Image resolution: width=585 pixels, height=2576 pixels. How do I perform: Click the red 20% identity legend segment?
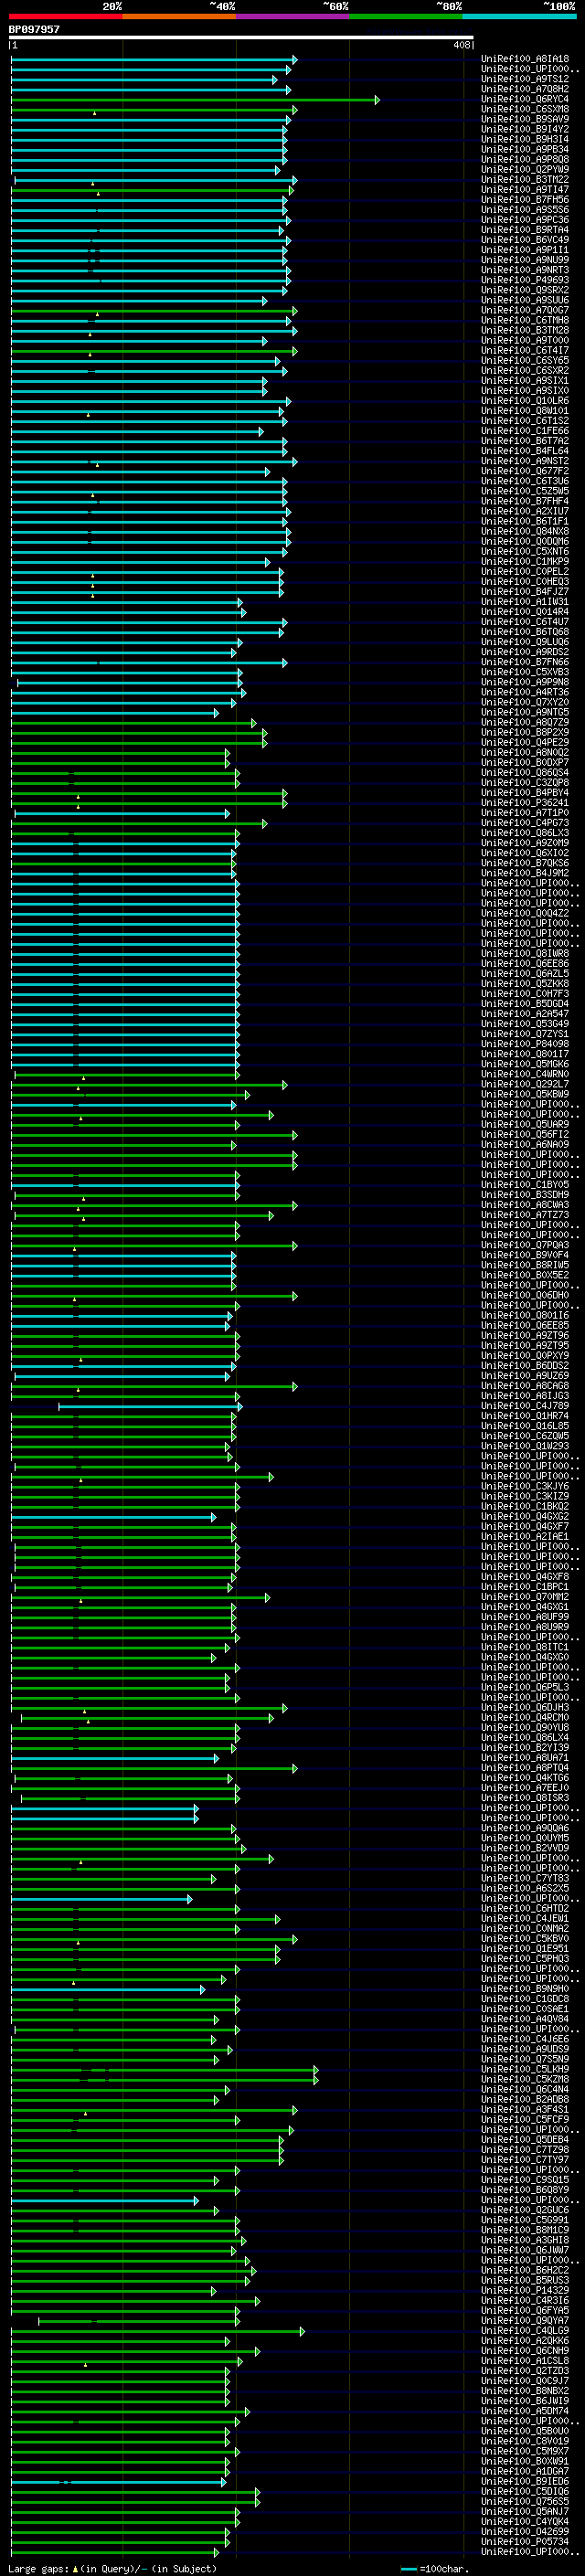[x=66, y=17]
